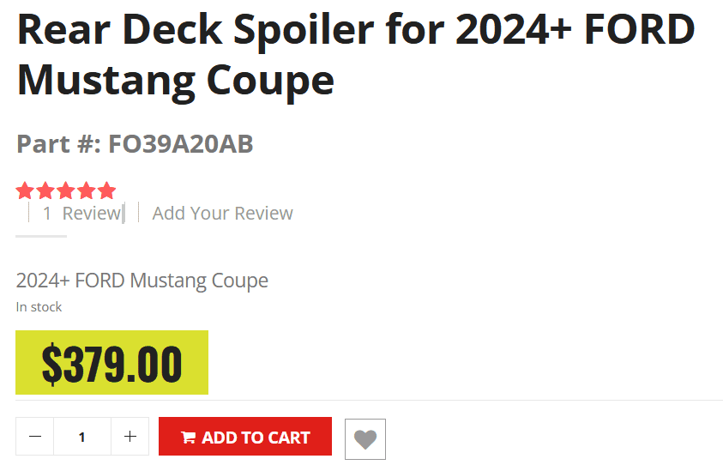This screenshot has height=471, width=723.
Task: Click the $379.00 price label
Action: tap(112, 364)
